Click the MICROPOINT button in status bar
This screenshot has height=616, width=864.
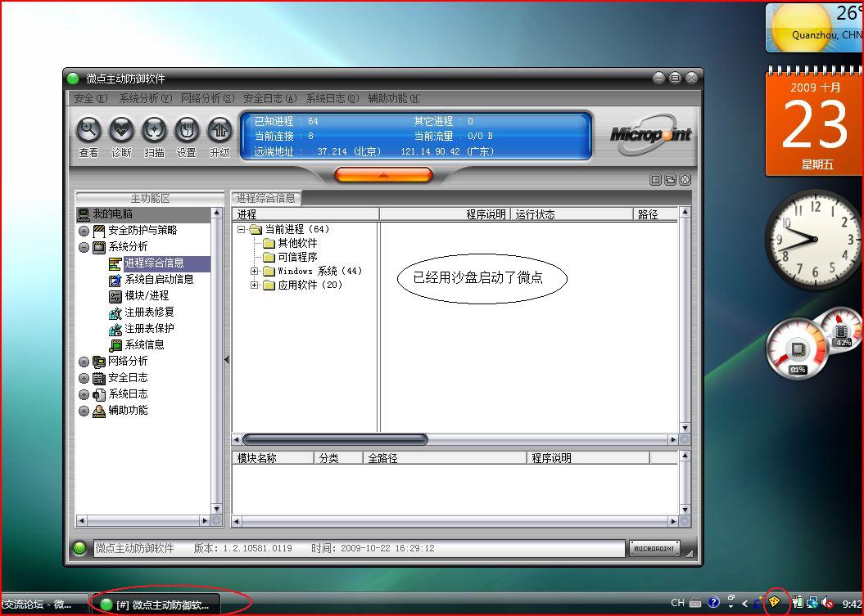654,548
